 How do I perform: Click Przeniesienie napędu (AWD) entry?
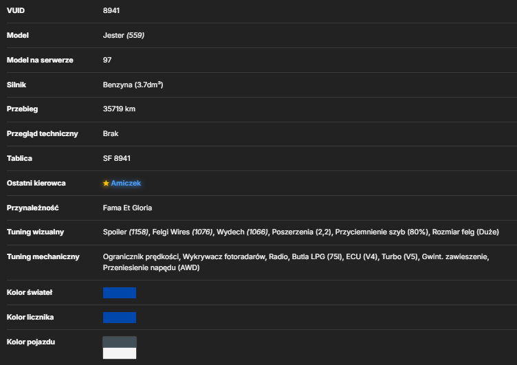(x=151, y=267)
